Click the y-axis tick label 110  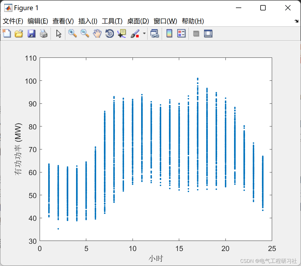point(31,58)
